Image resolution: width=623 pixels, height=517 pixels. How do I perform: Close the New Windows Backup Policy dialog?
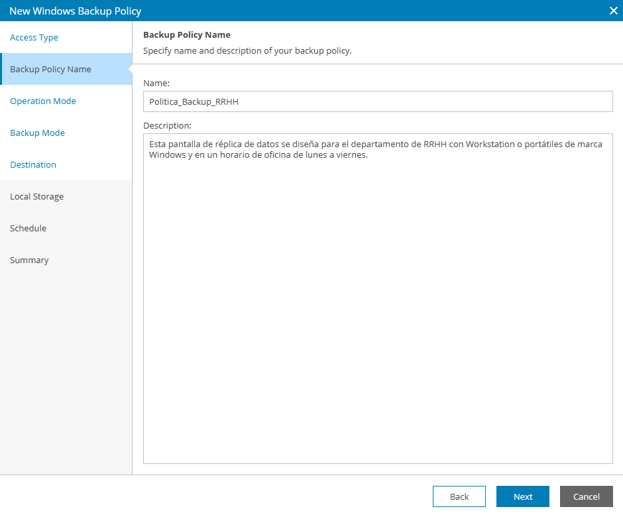[613, 11]
